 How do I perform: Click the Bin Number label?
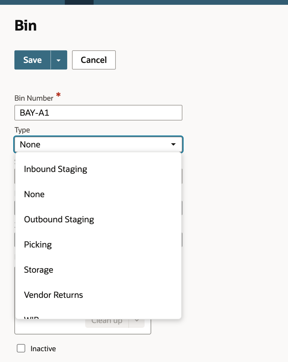click(x=34, y=98)
